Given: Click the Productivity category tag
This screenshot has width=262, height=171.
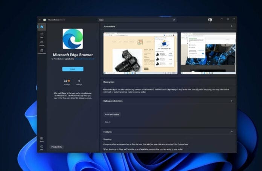Looking at the screenshot, I should [56, 147].
